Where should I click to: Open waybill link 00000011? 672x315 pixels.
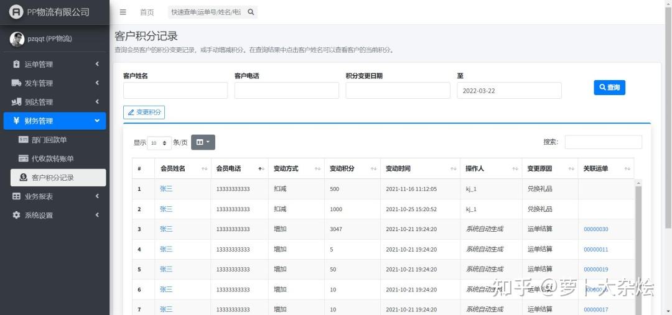tap(595, 250)
